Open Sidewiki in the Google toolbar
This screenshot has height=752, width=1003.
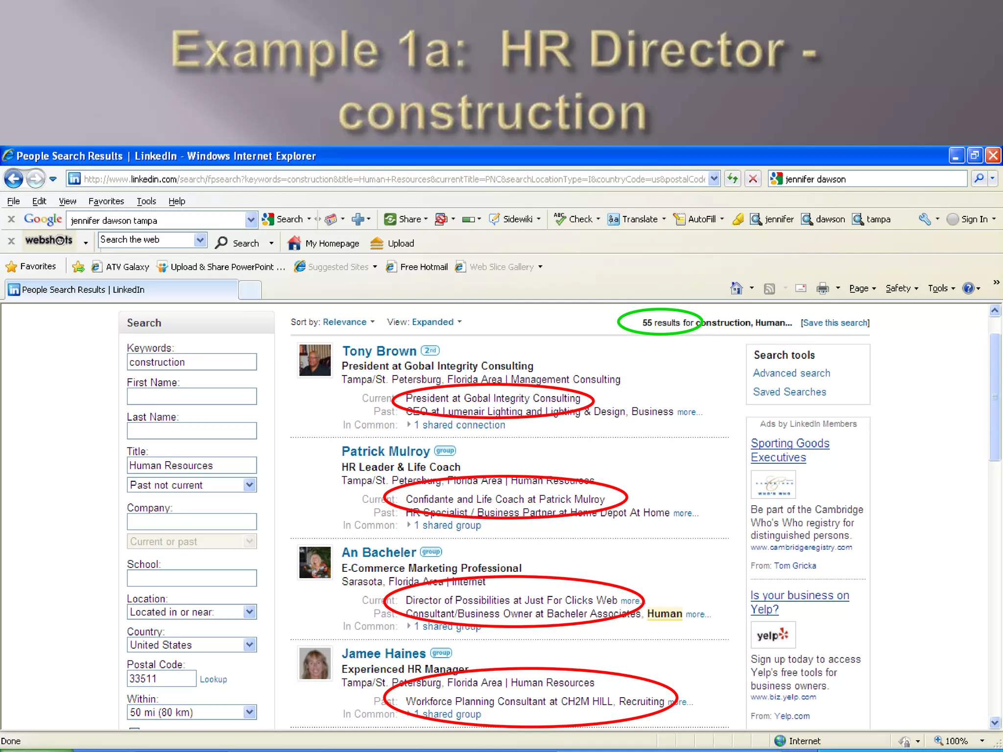[515, 219]
